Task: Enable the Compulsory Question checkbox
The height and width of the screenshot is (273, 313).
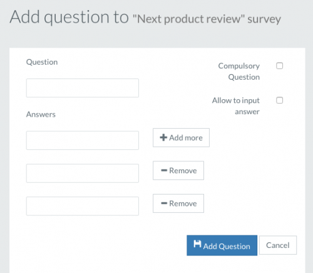Action: [279, 66]
